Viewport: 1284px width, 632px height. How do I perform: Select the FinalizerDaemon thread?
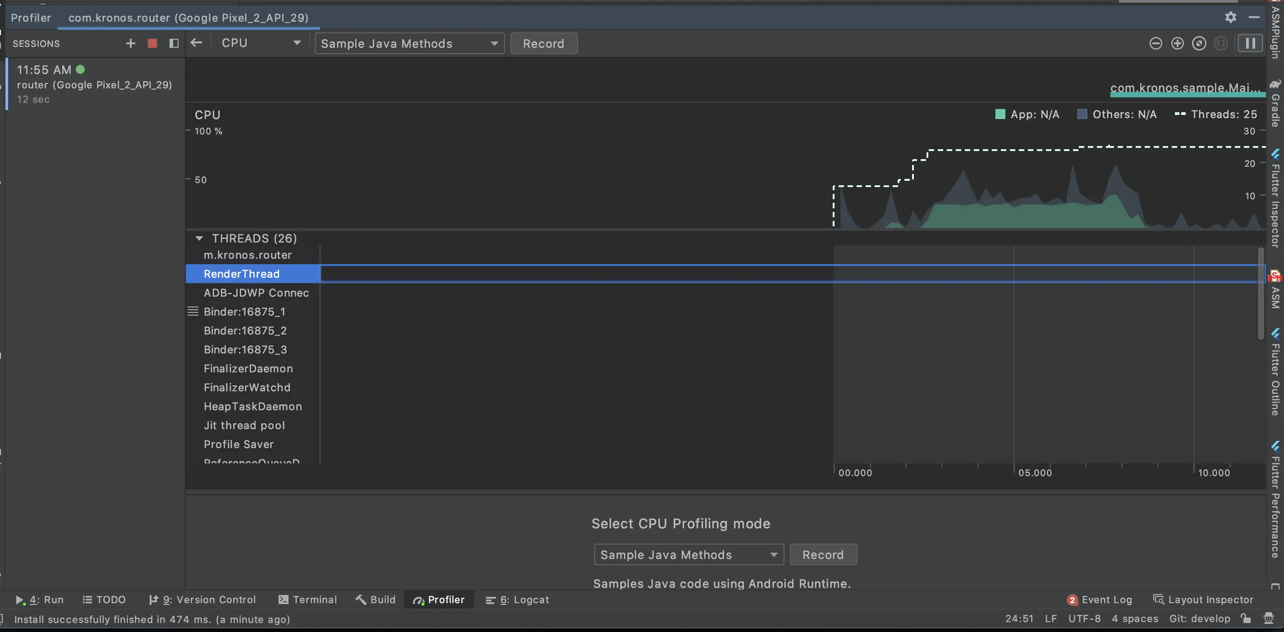pos(248,368)
